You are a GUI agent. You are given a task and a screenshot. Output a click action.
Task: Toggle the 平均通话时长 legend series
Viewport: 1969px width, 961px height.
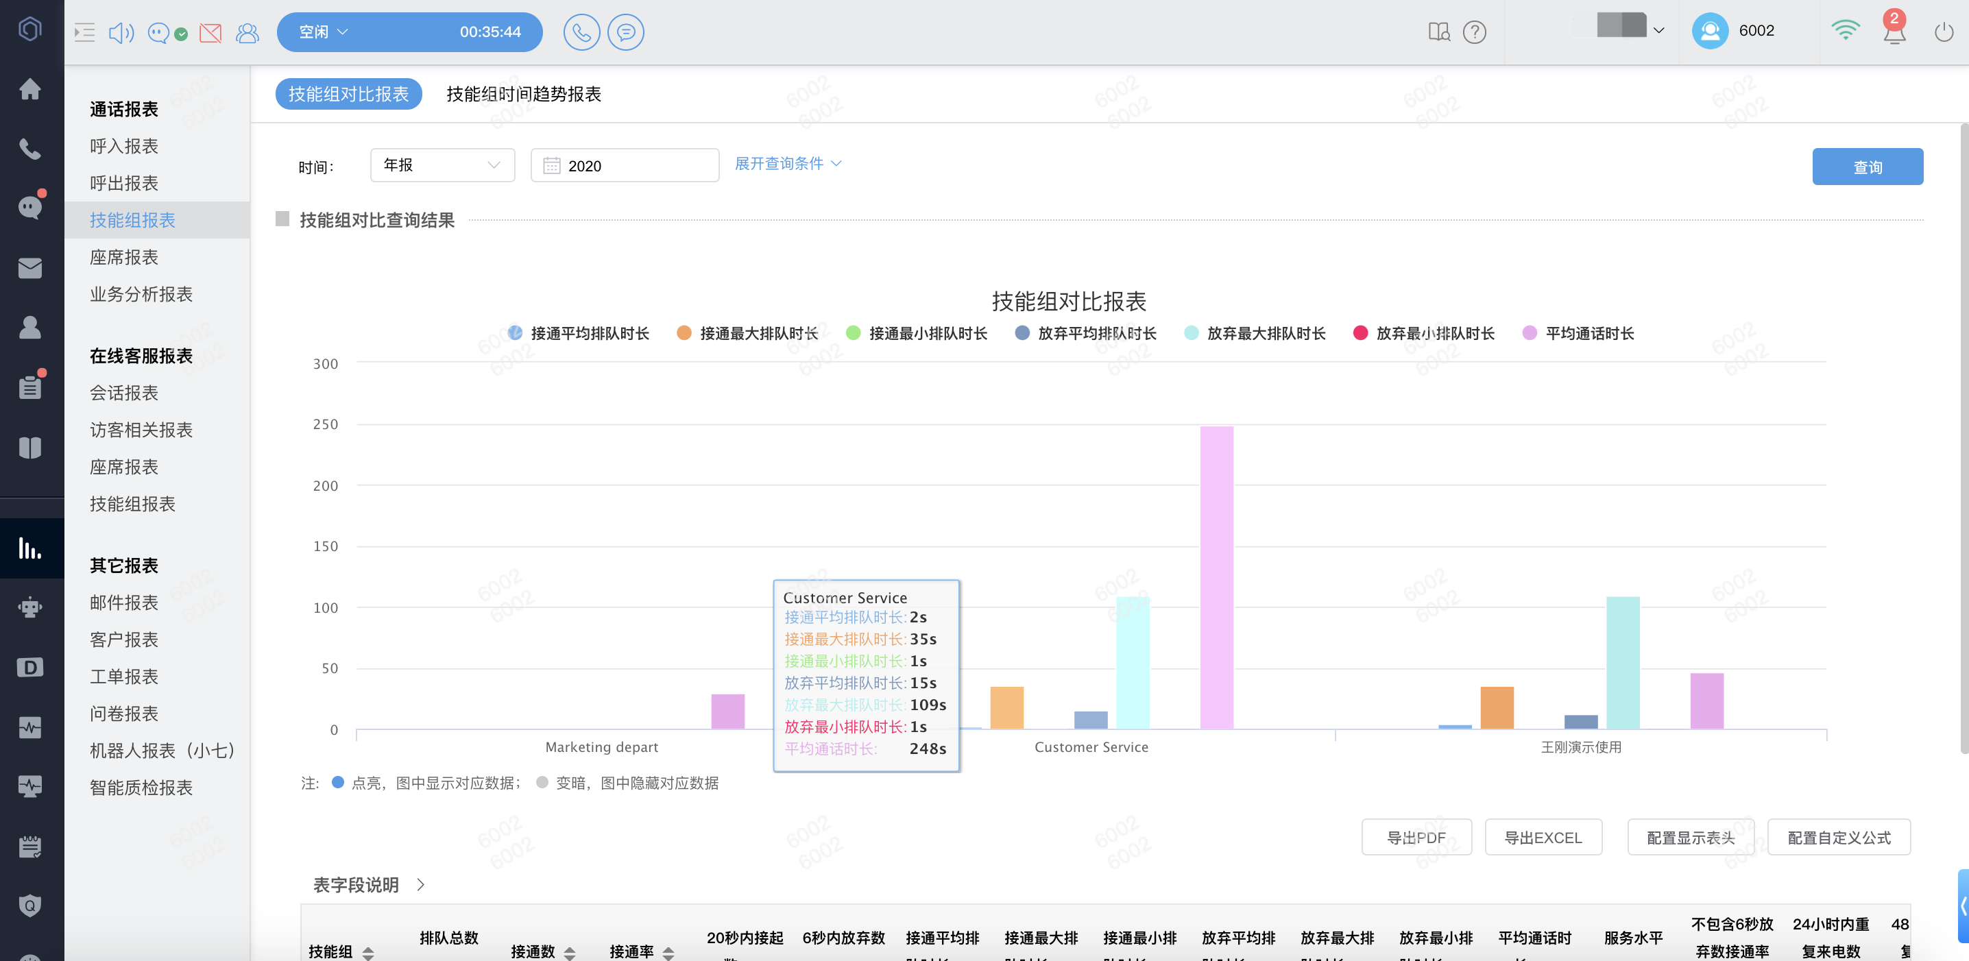pyautogui.click(x=1578, y=333)
